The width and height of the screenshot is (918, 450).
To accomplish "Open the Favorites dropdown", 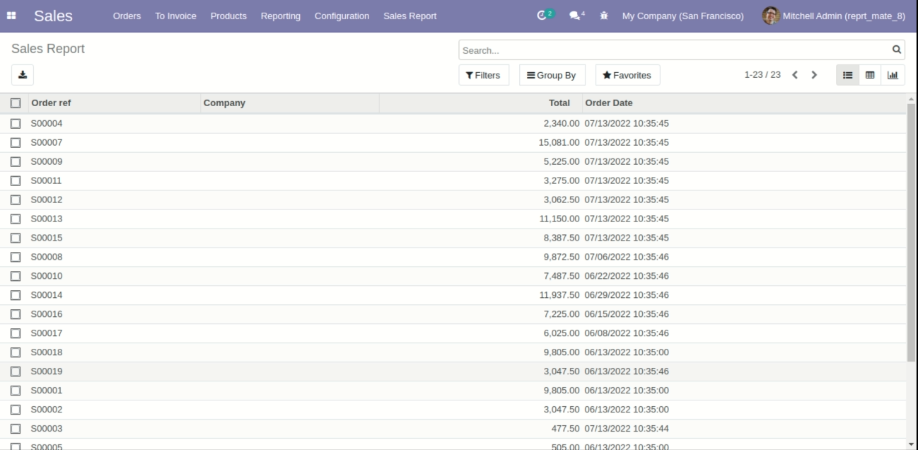I will tap(627, 75).
